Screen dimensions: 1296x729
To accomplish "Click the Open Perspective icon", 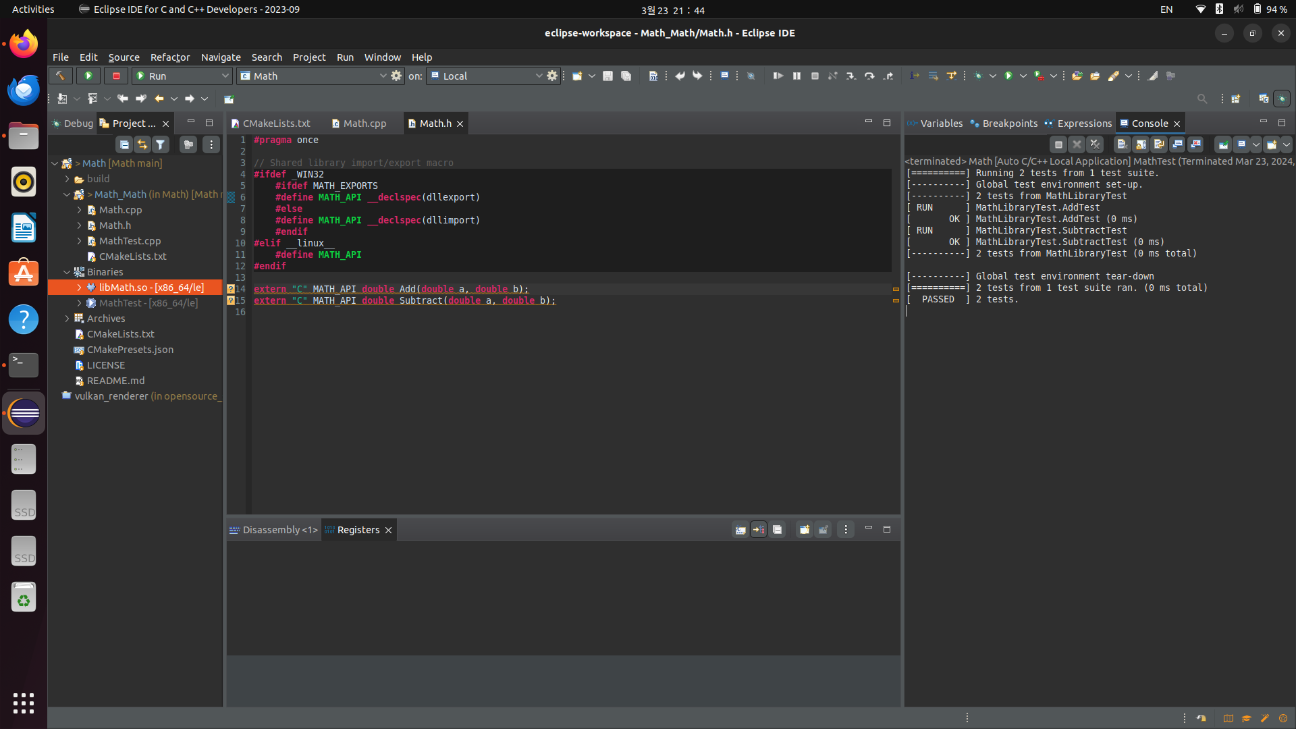I will tap(1235, 99).
